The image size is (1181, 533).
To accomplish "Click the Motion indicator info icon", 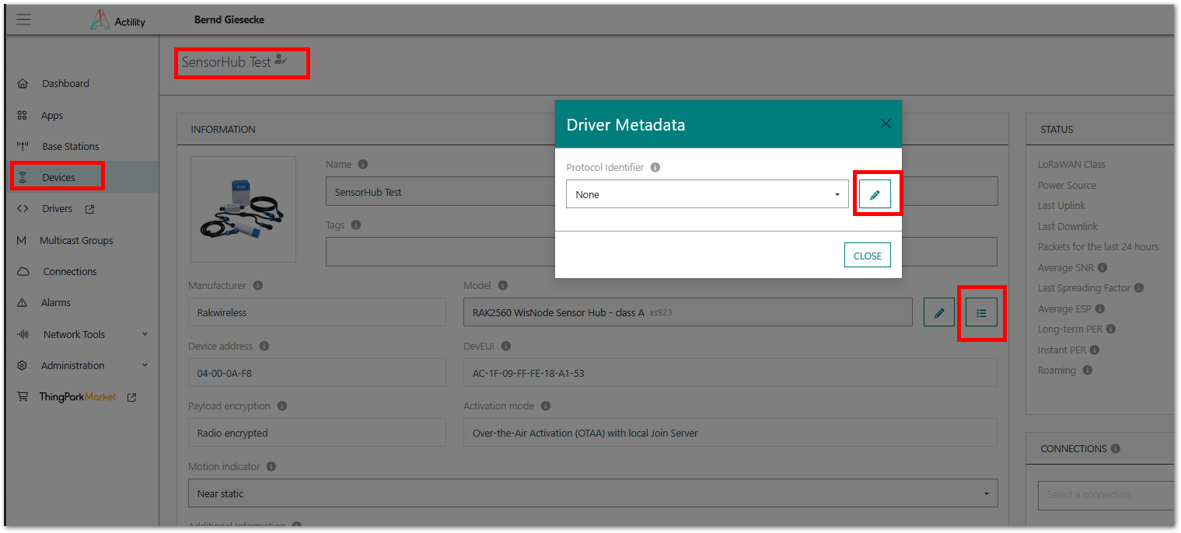I will [271, 466].
